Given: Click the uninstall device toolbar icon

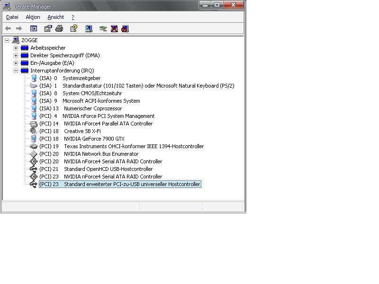Looking at the screenshot, I should 114,28.
